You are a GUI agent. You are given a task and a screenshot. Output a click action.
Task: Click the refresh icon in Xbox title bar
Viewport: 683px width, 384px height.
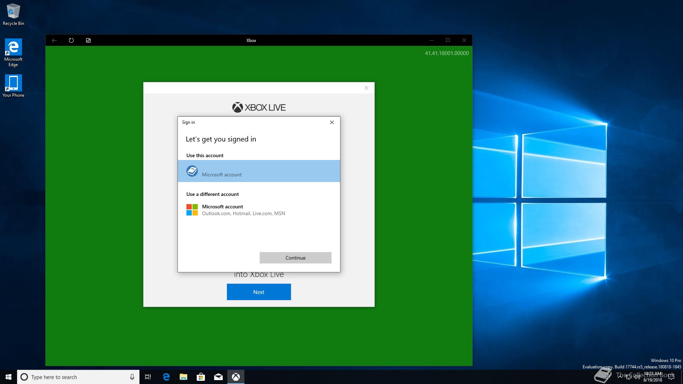pos(71,41)
